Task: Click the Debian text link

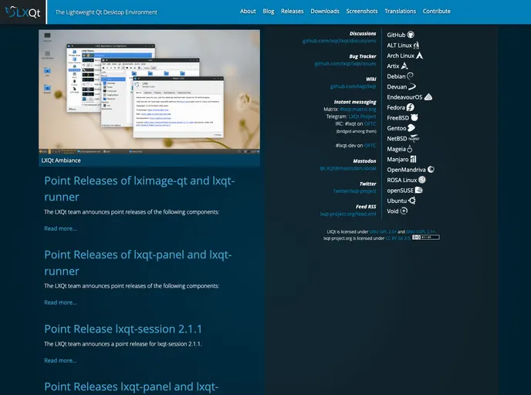Action: pos(396,76)
